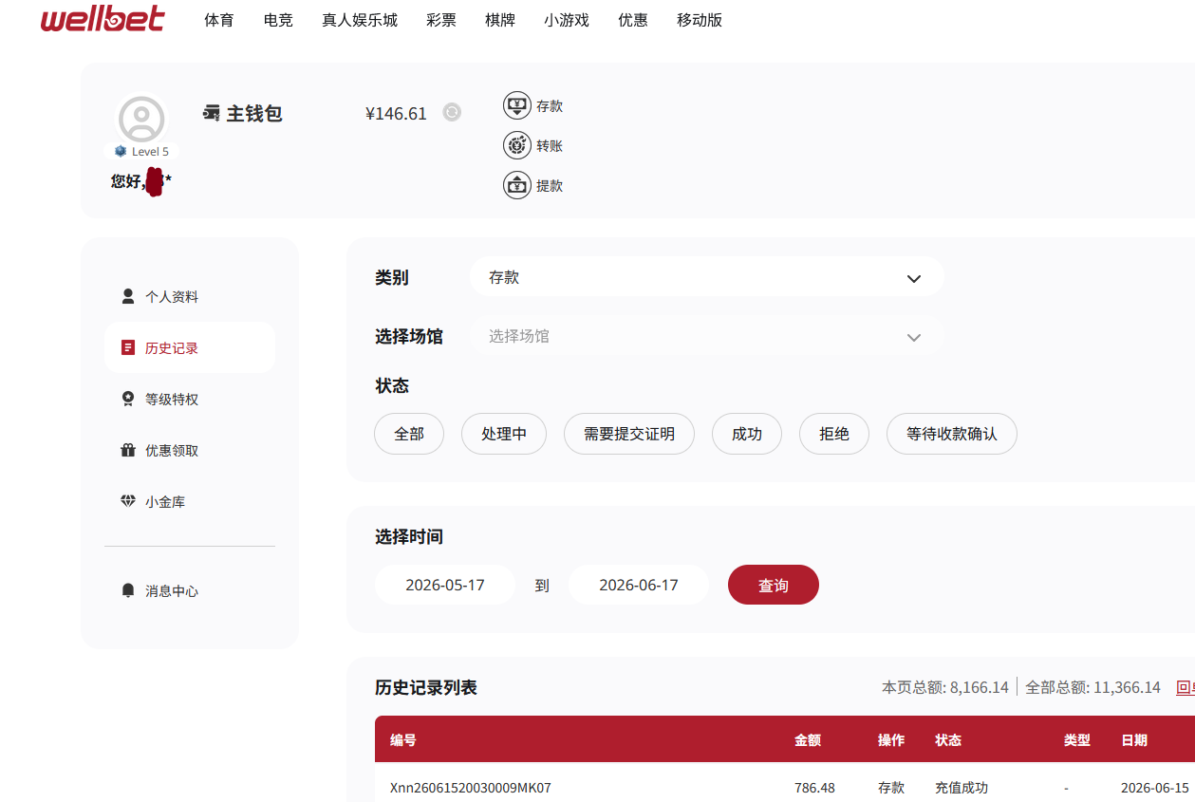
Task: Refresh the wallet balance icon
Action: click(x=453, y=112)
